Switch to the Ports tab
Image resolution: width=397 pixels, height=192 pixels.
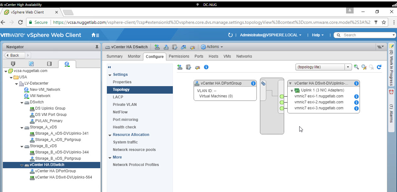point(199,56)
